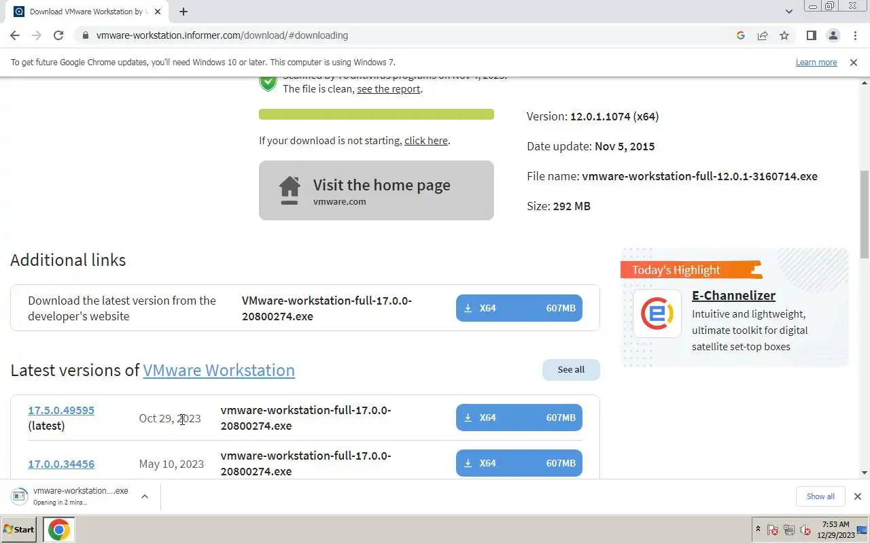
Task: Download X64 for version 17.5.0.49595
Action: (x=519, y=418)
